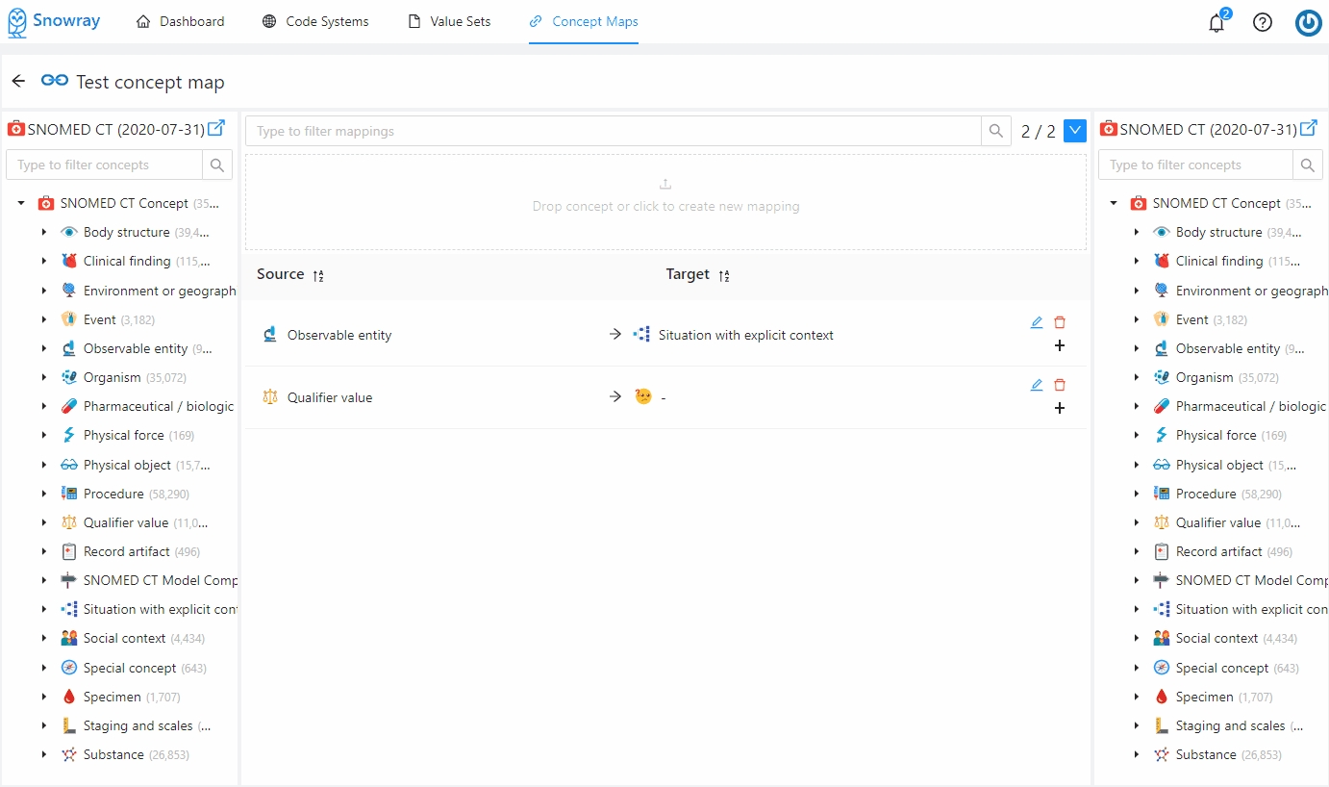Delete the Qualifier value mapping
Screen dimensions: 1329x787
(x=1060, y=385)
